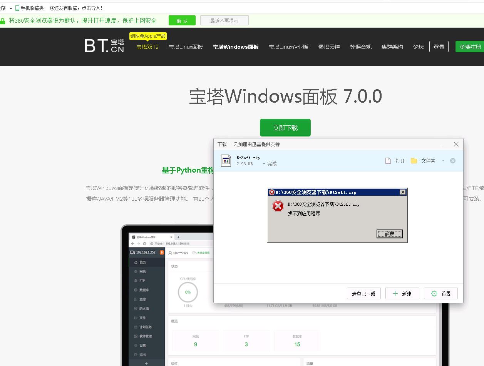The width and height of the screenshot is (484, 366).
Task: Click the green 立即下载 button
Action: 285,128
